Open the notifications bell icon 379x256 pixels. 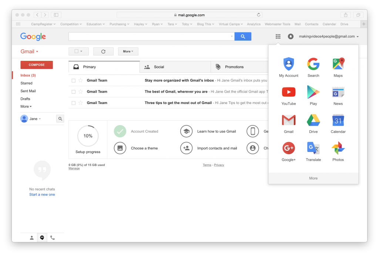coord(291,37)
